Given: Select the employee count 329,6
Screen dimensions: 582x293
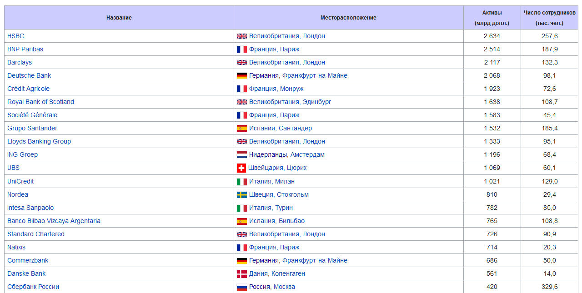Looking at the screenshot, I should [550, 287].
